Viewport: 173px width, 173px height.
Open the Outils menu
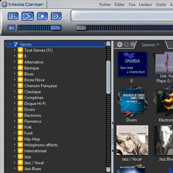click(161, 5)
